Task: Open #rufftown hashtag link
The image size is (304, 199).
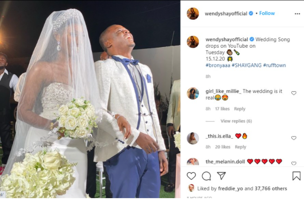Action: [x=274, y=65]
